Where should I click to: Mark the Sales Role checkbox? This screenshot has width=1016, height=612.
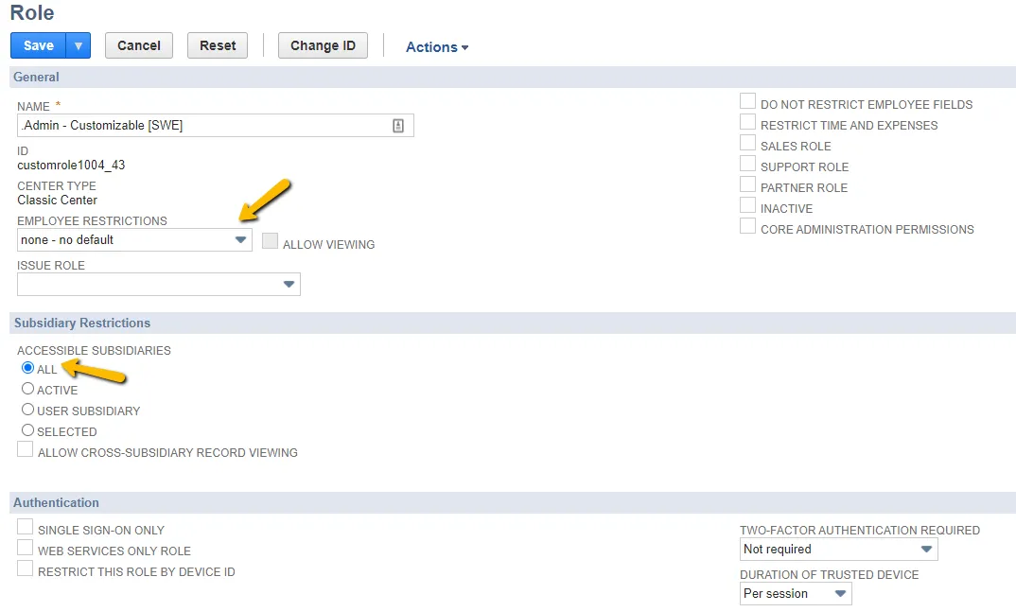click(x=747, y=143)
